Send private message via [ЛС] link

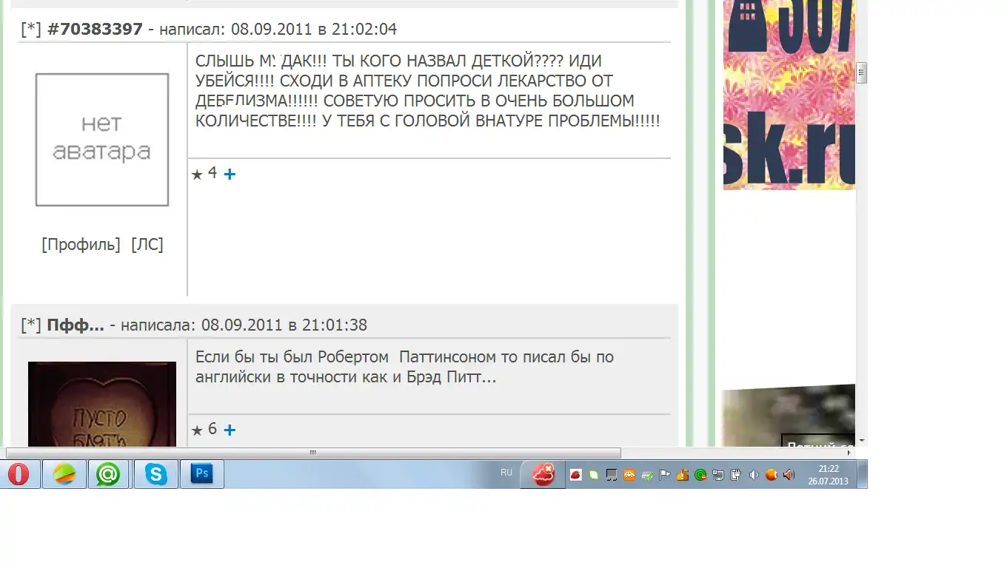[147, 245]
